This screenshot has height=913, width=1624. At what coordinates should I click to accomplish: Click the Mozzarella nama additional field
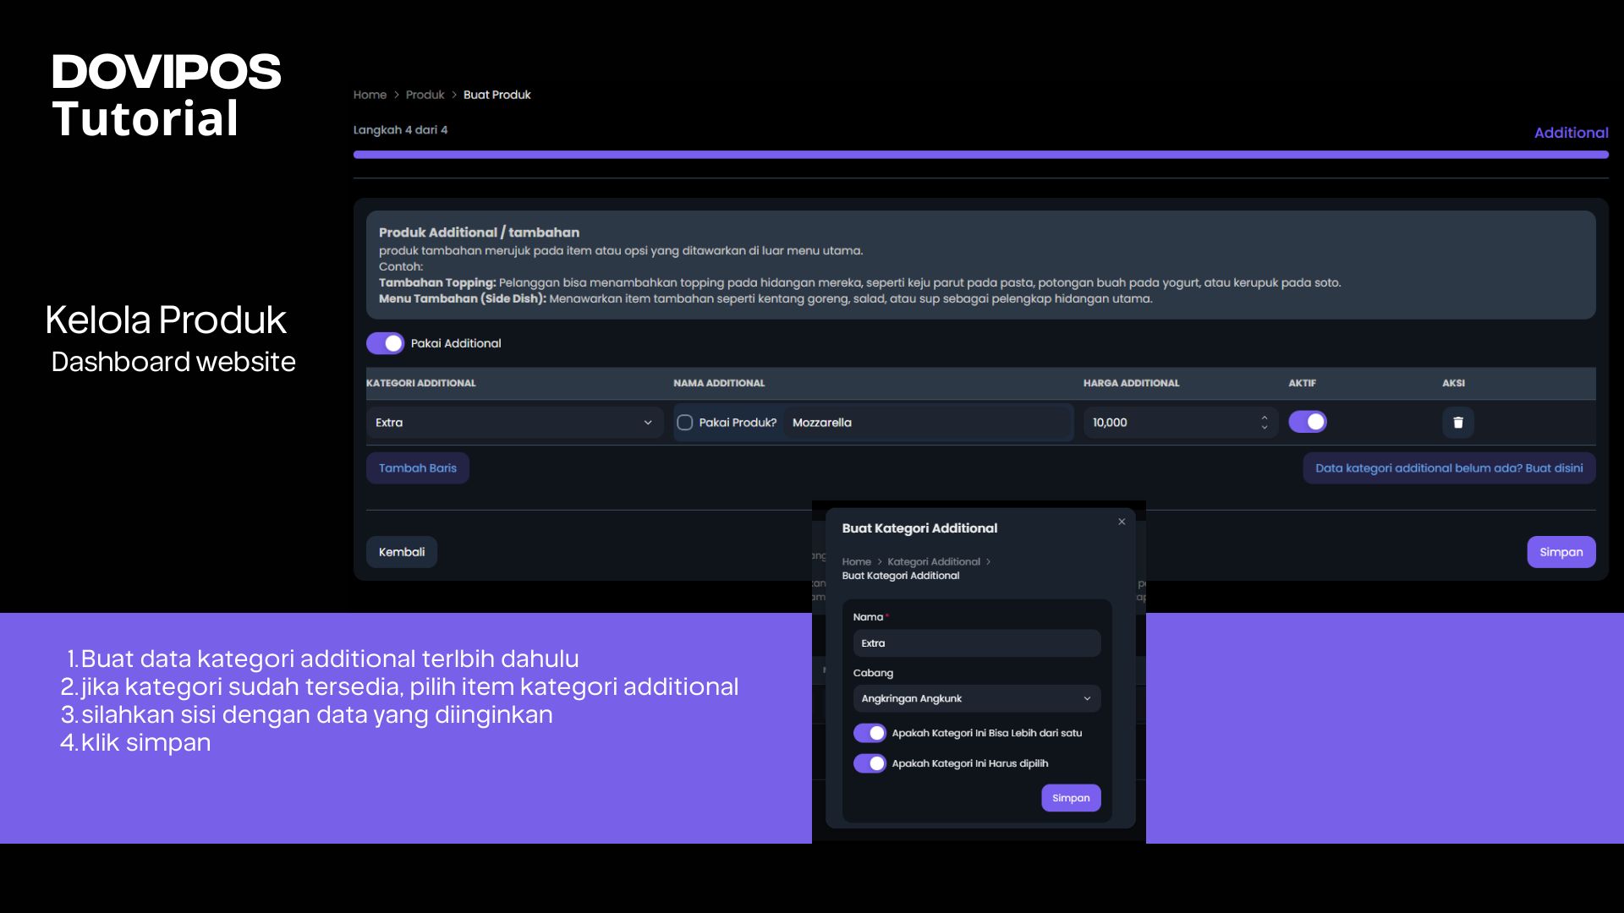tap(926, 423)
